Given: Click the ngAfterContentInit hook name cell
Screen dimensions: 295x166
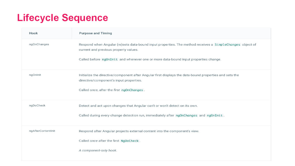Looking at the screenshot, I should click(42, 131).
